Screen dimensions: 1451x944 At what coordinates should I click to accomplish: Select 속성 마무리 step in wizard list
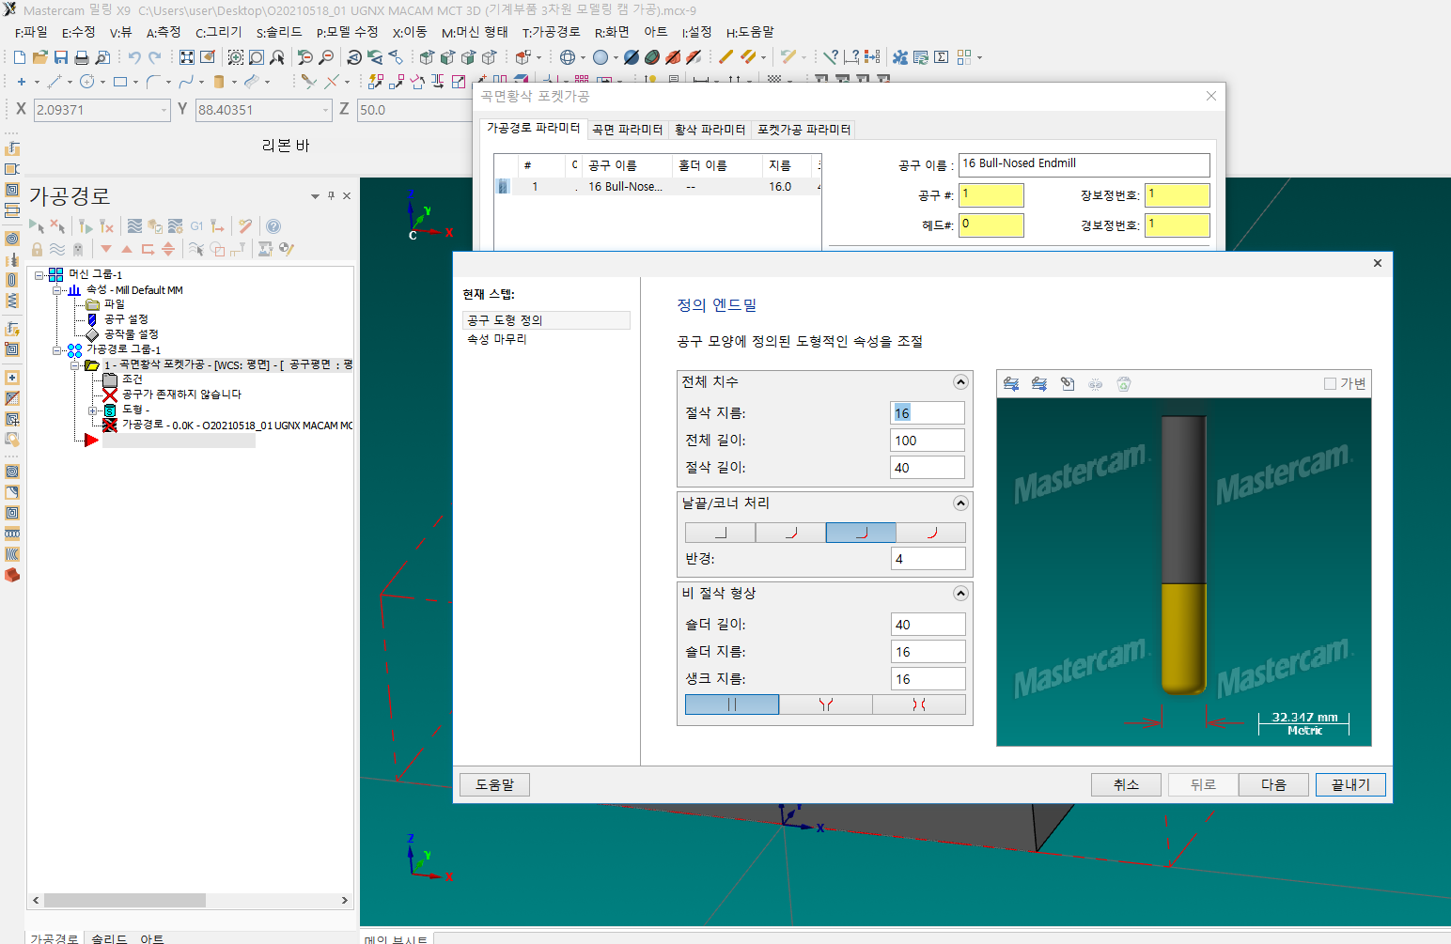497,339
